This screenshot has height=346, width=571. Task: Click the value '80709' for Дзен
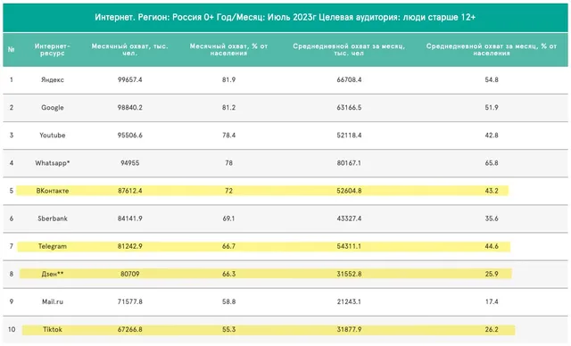[x=130, y=274]
